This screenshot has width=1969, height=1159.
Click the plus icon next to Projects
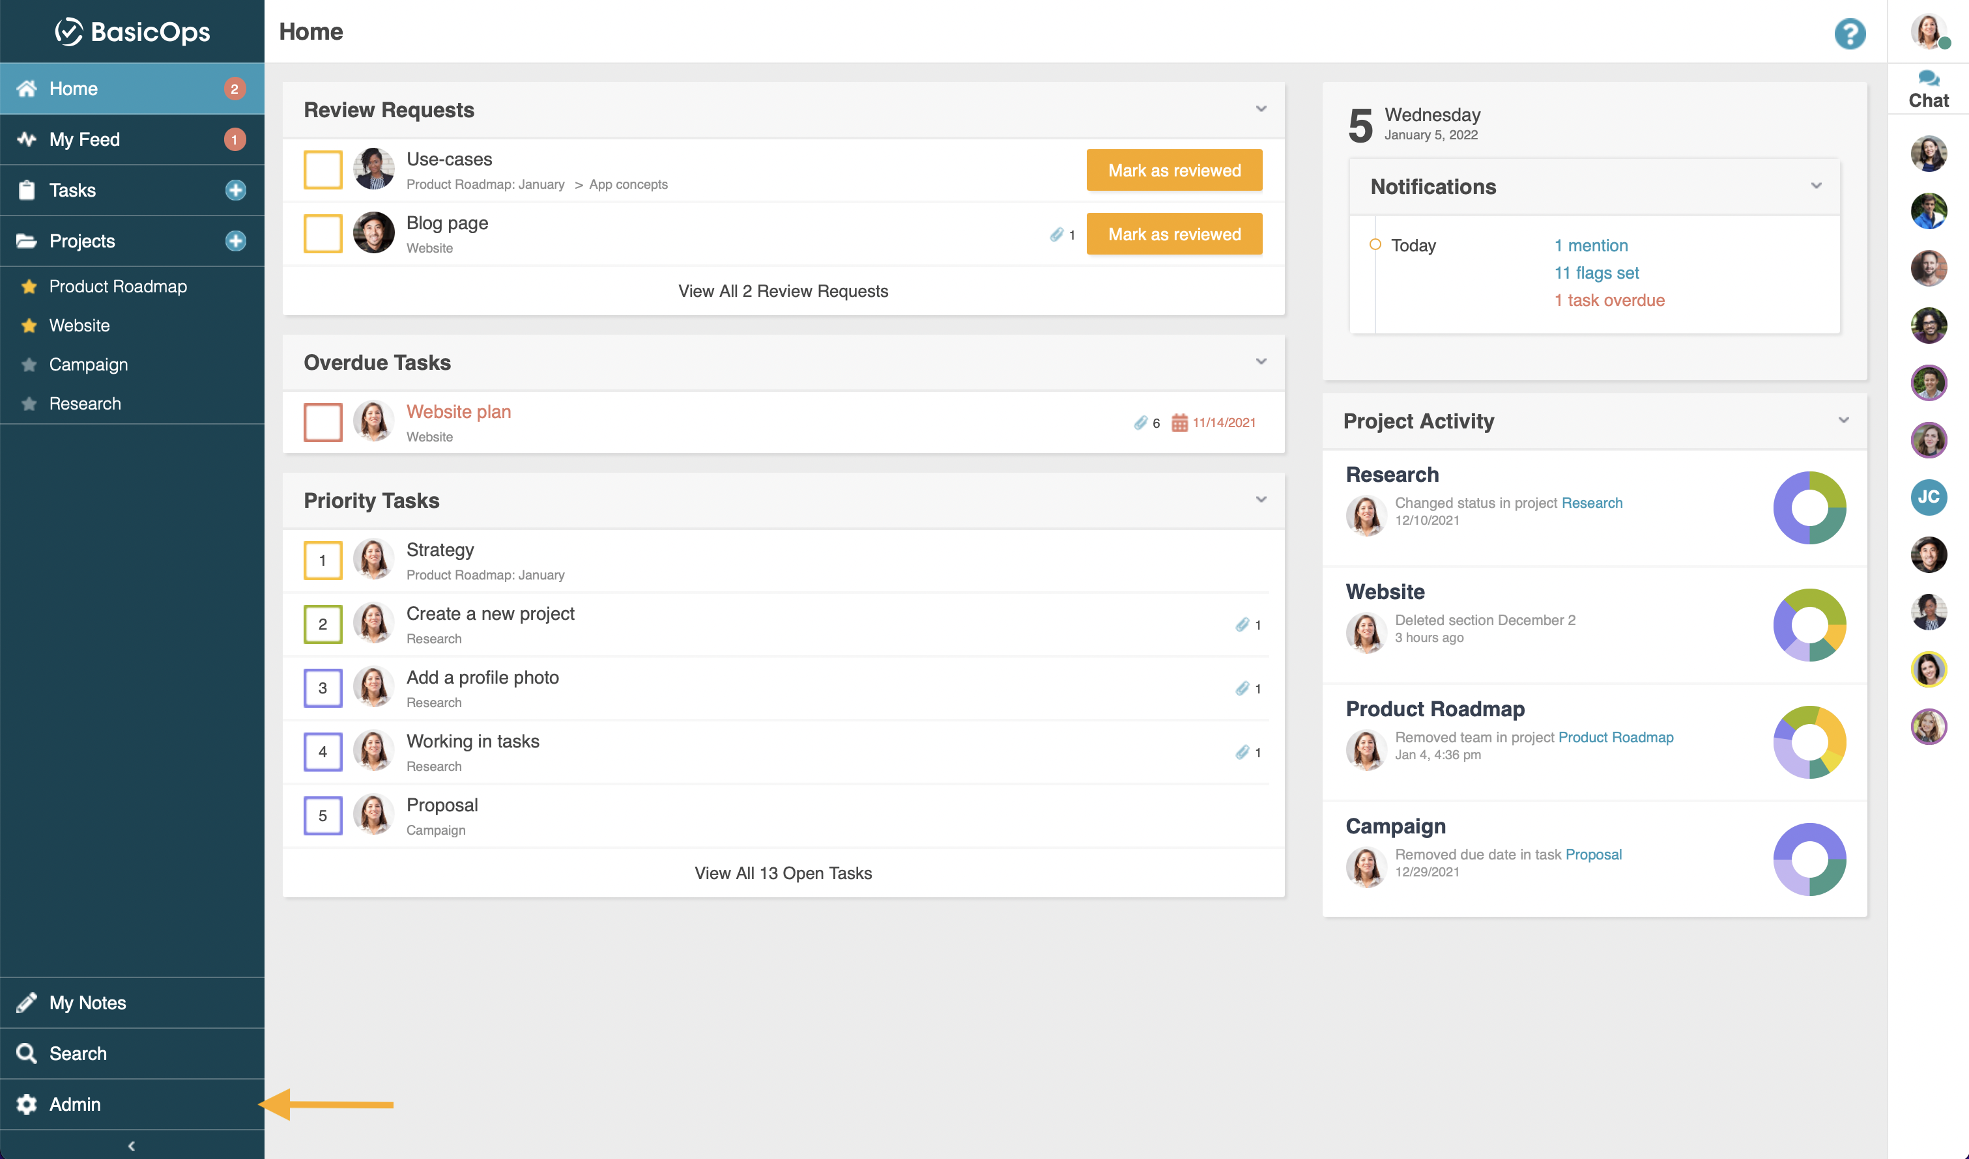pos(235,240)
